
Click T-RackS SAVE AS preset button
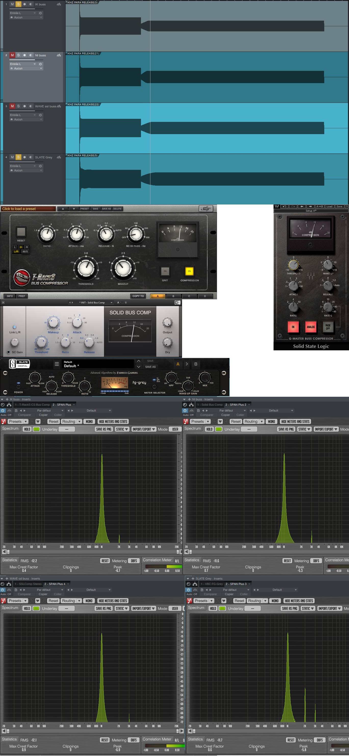click(x=106, y=209)
